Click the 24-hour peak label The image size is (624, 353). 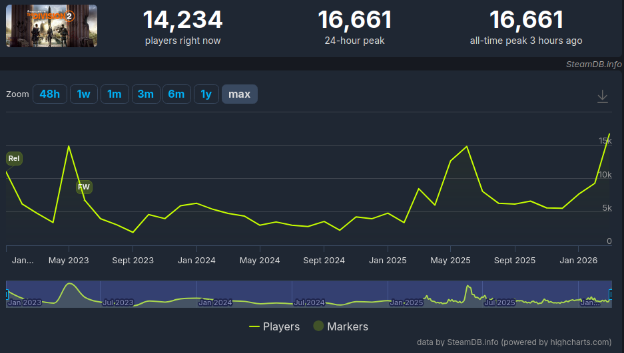(x=354, y=41)
